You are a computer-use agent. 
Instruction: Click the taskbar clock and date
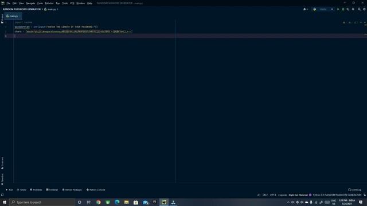[x=347, y=202]
